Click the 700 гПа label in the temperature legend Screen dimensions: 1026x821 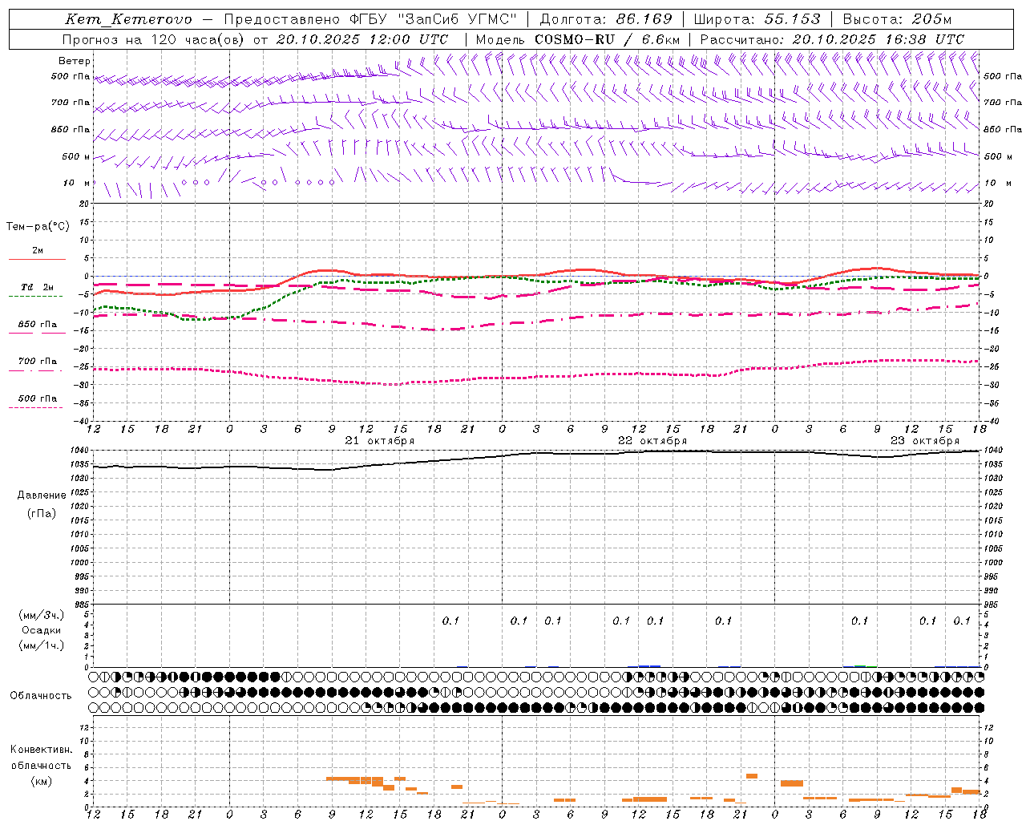click(x=38, y=362)
